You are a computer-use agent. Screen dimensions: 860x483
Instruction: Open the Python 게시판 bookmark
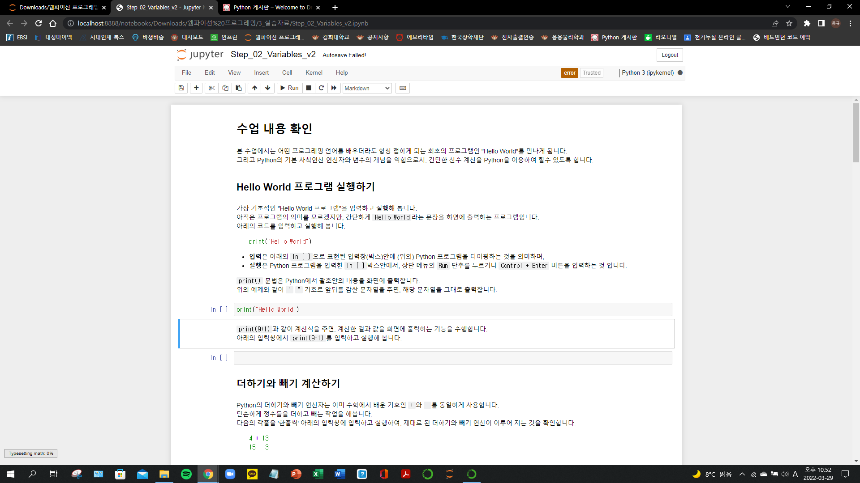coord(614,38)
